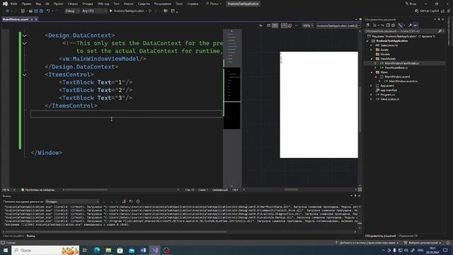Select App.axaml file
Viewport: 453px width, 255px height.
tap(387, 86)
